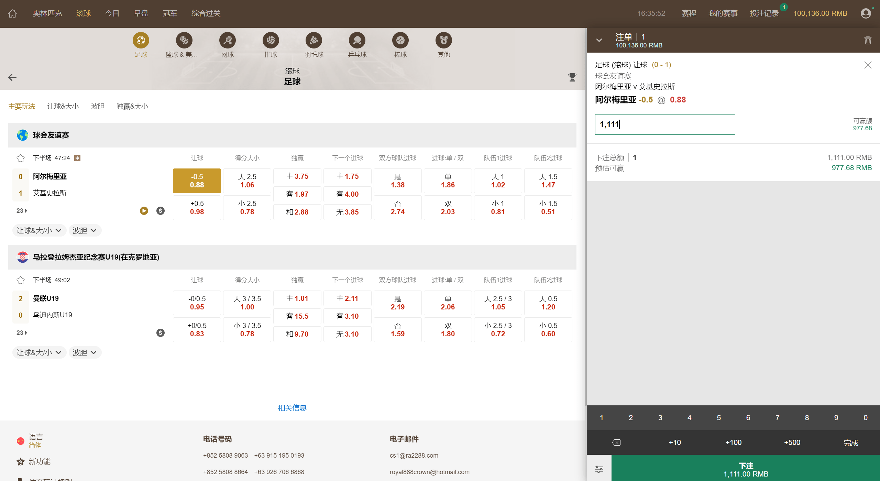Screen dimensions: 880x481
Task: Click the stake amount input field
Action: pyautogui.click(x=664, y=124)
